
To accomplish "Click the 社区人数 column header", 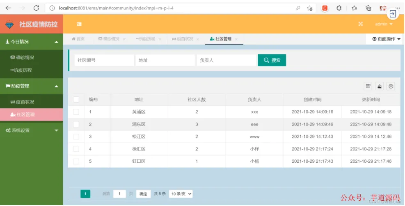I will 197,100.
